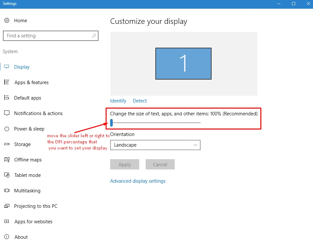
Task: Click the Notifications & actions speech bubble icon
Action: point(7,113)
